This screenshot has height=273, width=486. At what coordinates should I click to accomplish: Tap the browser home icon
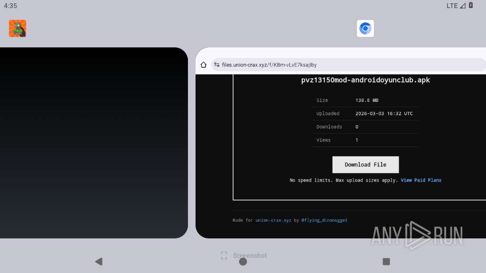coord(203,64)
